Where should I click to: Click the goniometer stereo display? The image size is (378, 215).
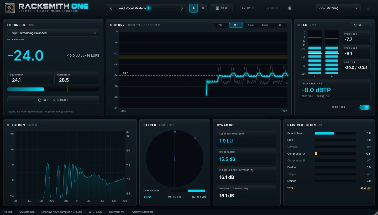175,159
